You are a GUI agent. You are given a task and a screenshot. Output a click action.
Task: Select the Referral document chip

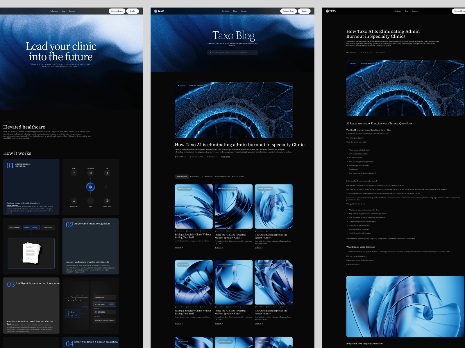coord(31,228)
